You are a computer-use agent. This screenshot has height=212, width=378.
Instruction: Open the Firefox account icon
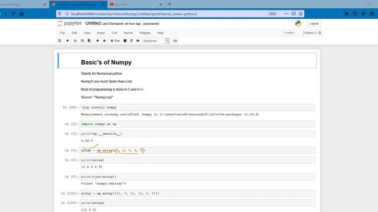tap(363, 14)
